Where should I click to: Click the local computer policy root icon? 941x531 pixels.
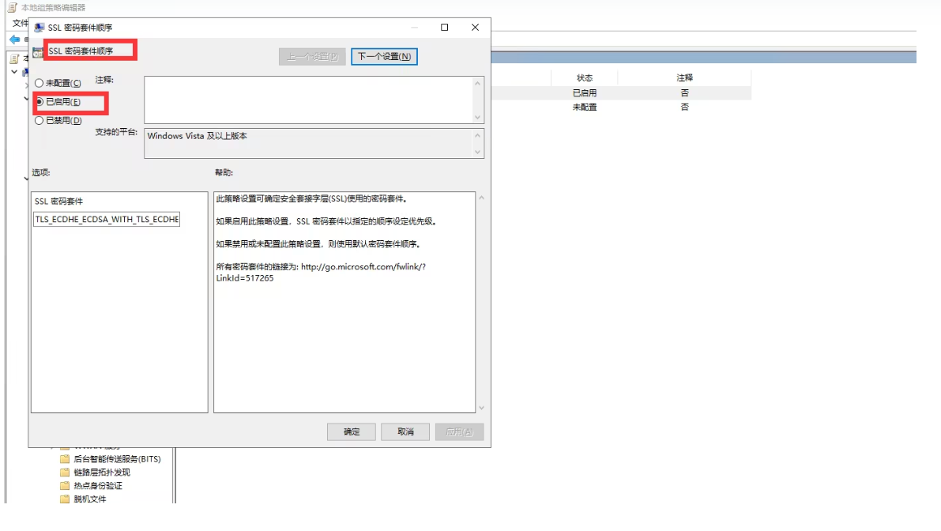(13, 58)
